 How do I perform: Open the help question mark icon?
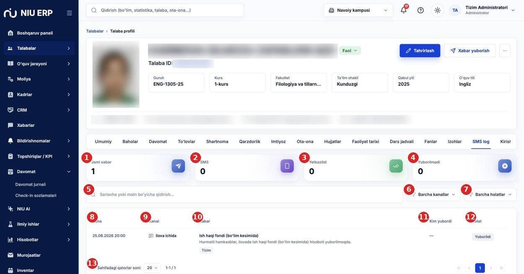(420, 10)
